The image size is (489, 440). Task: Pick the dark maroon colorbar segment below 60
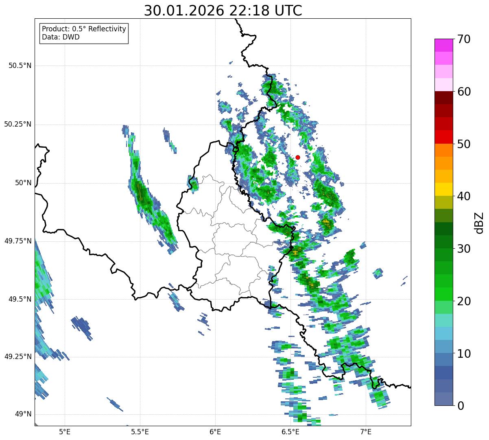point(443,98)
